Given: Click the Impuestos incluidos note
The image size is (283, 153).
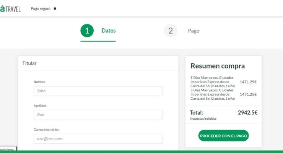Looking at the screenshot, I should [x=203, y=119].
